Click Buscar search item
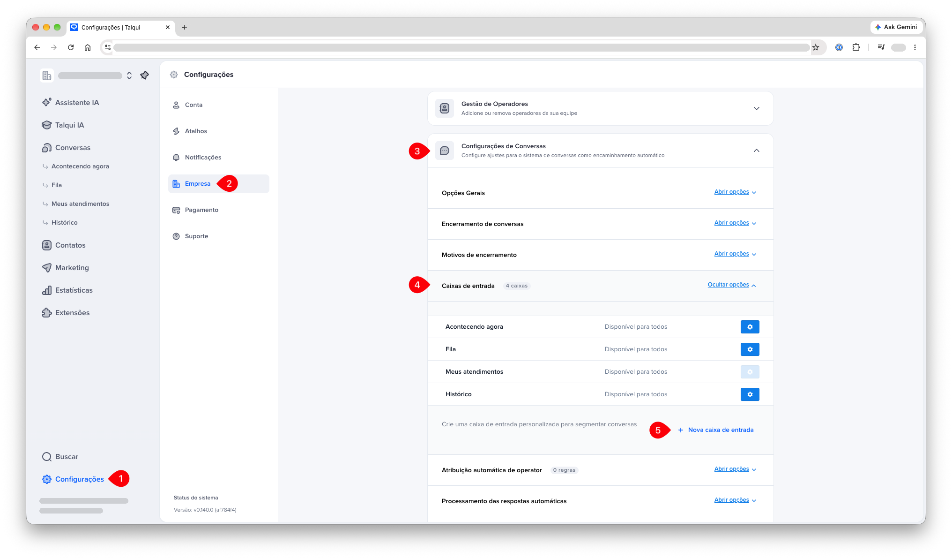This screenshot has width=952, height=559. click(60, 456)
